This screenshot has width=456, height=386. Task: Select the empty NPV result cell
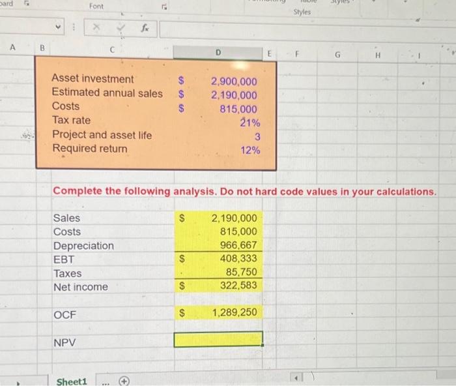coord(218,339)
